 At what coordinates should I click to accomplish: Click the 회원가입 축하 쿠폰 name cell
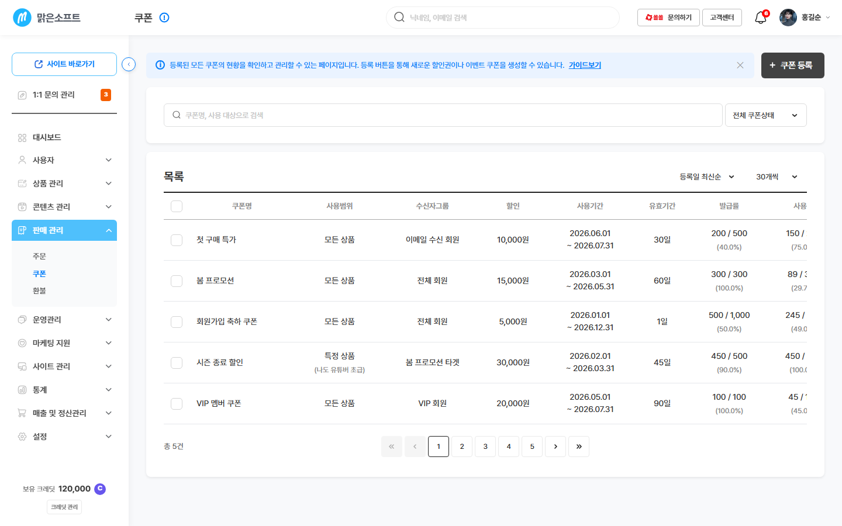coord(227,322)
